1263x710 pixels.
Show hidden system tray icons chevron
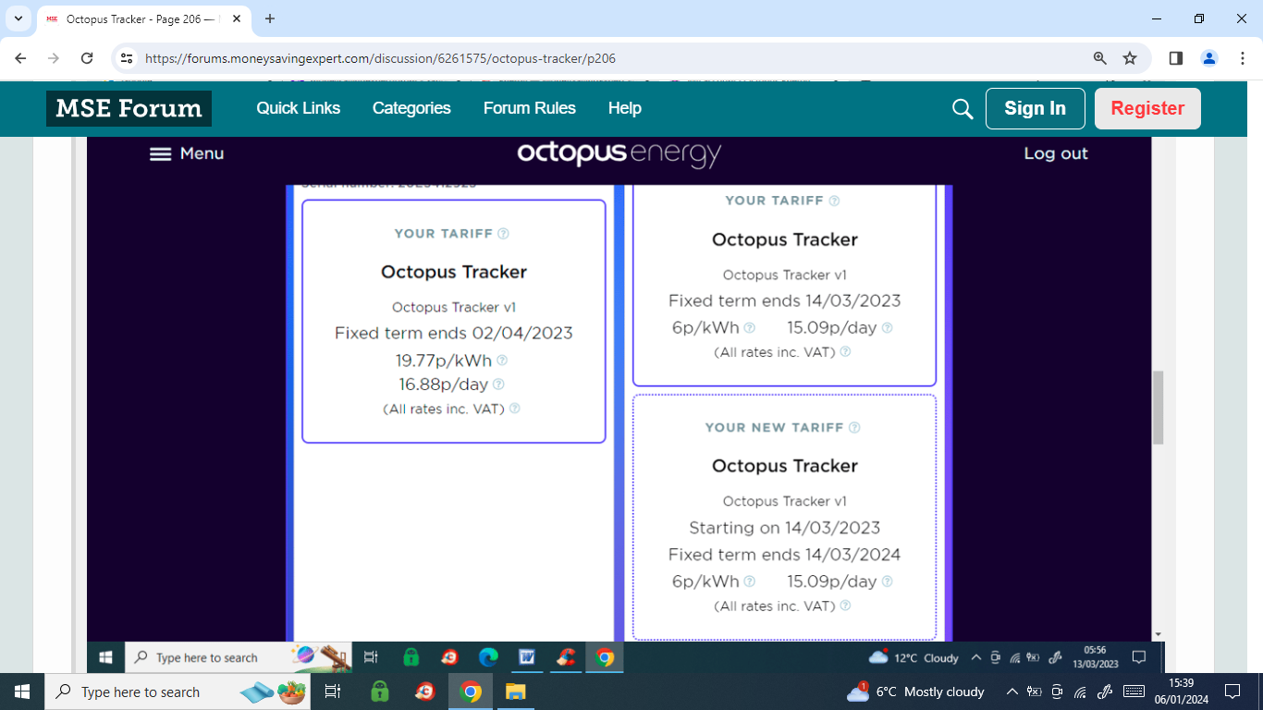[1012, 692]
